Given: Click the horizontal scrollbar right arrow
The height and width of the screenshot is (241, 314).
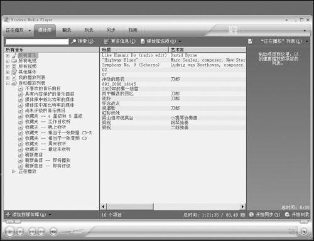Looking at the screenshot, I should click(x=242, y=206).
